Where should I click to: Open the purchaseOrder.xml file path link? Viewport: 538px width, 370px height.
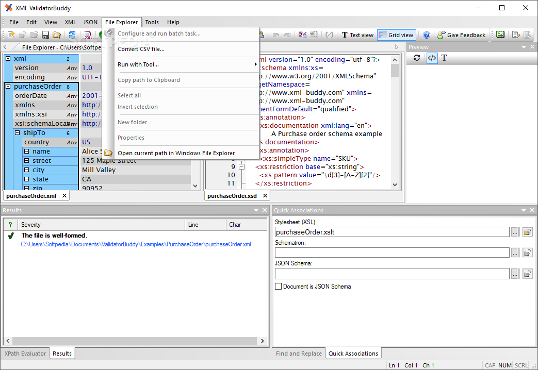coord(136,244)
